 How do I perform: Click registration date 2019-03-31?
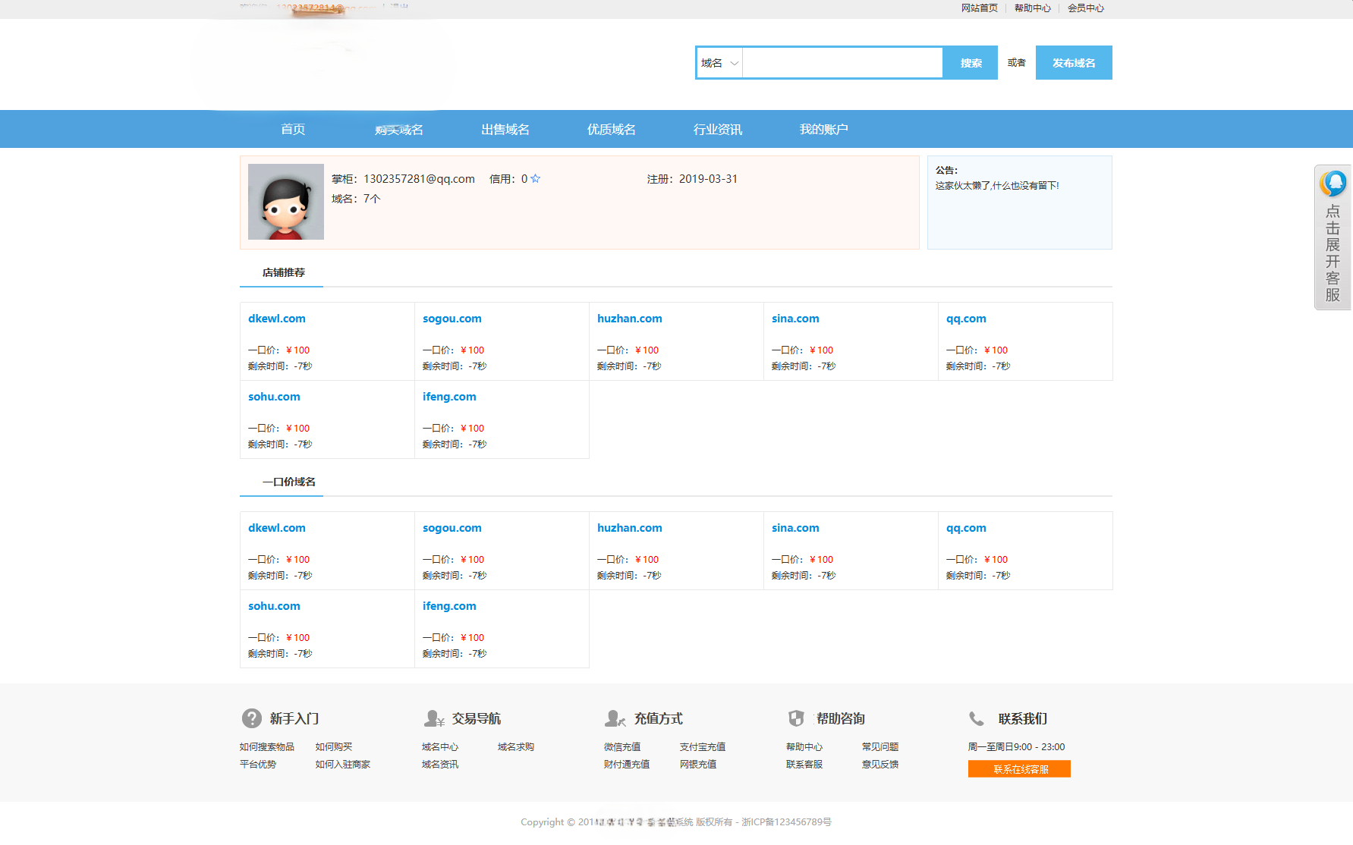point(708,179)
